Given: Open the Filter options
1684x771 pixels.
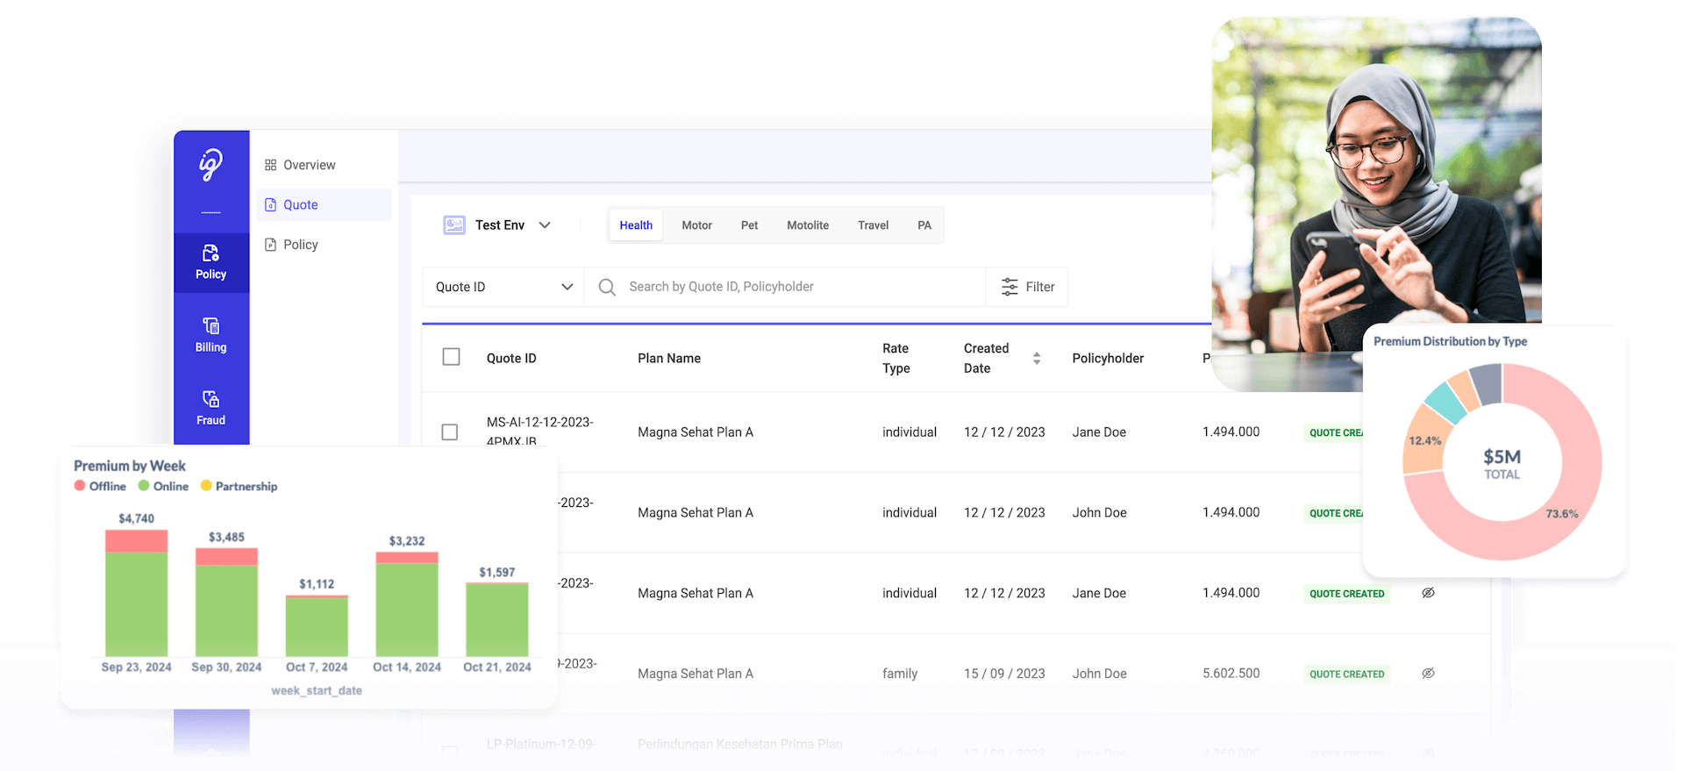Looking at the screenshot, I should click(1027, 287).
